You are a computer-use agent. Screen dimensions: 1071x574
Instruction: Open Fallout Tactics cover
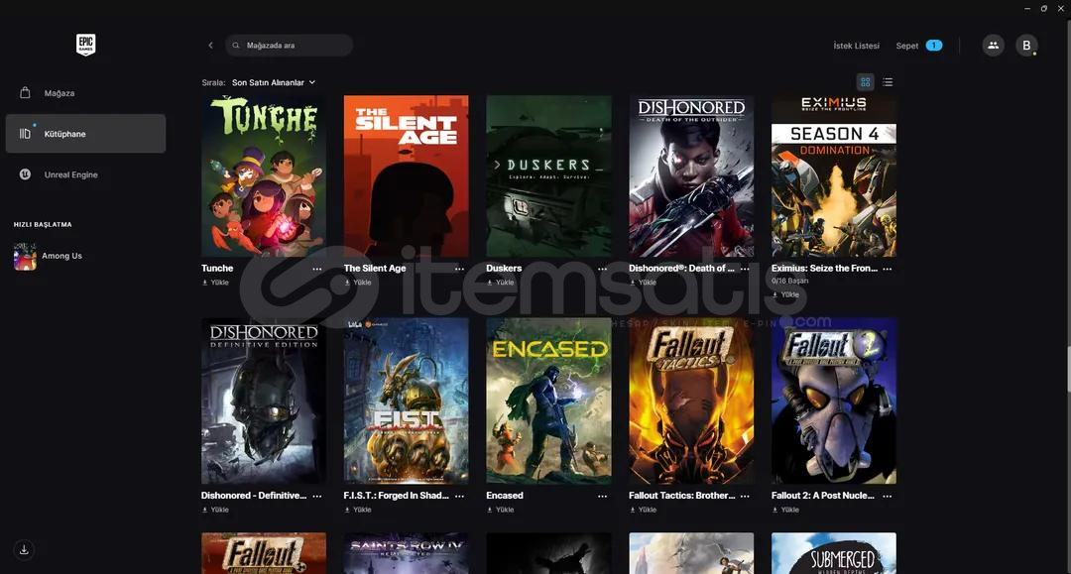pyautogui.click(x=691, y=401)
